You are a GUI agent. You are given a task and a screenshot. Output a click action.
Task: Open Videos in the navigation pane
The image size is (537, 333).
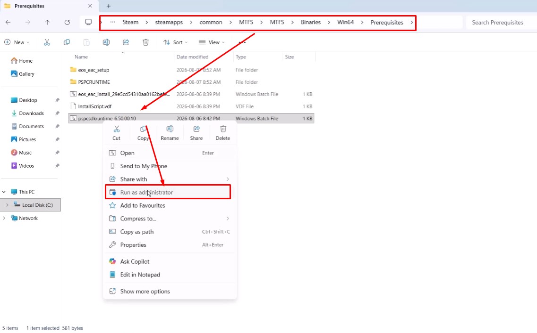coord(22,166)
